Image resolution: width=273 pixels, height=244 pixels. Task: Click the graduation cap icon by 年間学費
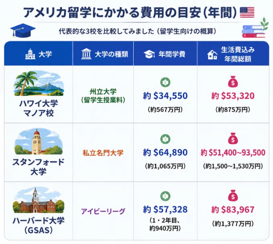(x=149, y=54)
